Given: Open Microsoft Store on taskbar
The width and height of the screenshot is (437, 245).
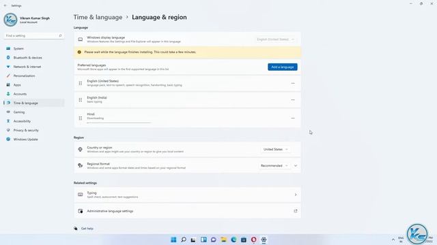Looking at the screenshot, I should click(244, 240).
